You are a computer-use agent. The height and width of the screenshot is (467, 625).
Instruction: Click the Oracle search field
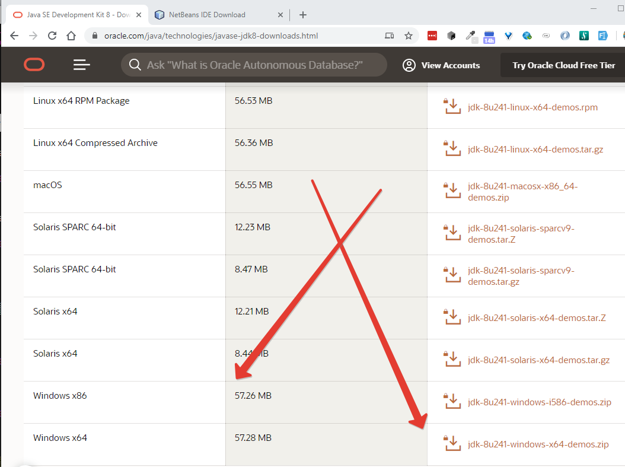pos(254,65)
